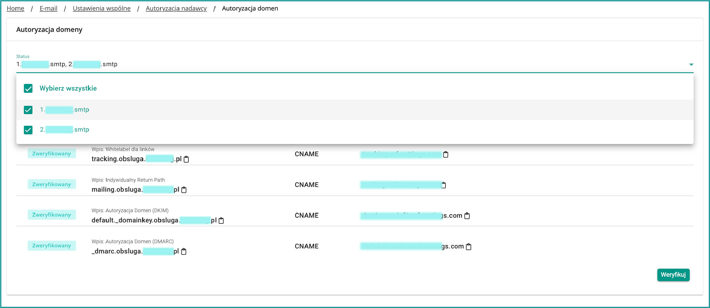710x308 pixels.
Task: Collapse the Status dropdown arrow
Action: coord(691,65)
